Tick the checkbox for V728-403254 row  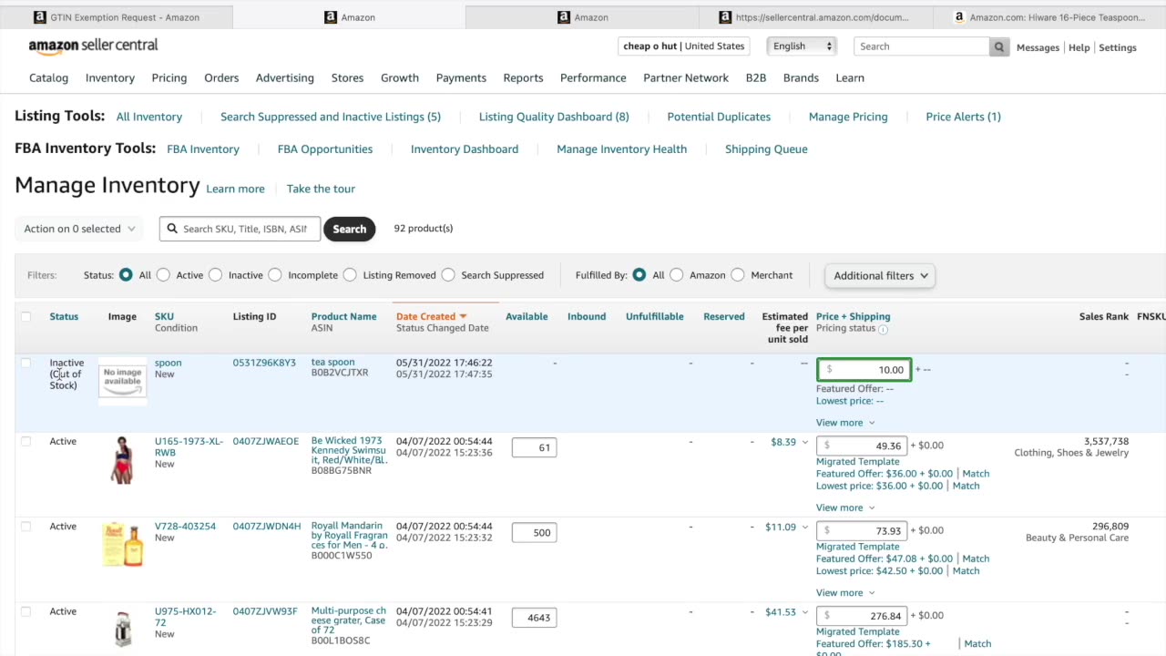(x=26, y=527)
